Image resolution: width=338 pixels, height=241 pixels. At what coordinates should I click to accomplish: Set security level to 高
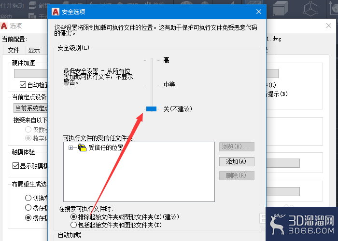166,60
